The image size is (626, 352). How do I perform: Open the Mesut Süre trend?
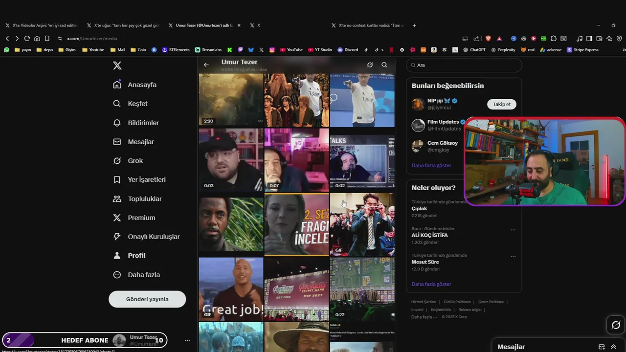(426, 262)
